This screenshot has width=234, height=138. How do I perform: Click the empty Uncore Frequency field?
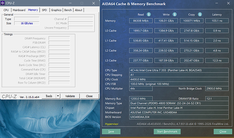point(81,28)
